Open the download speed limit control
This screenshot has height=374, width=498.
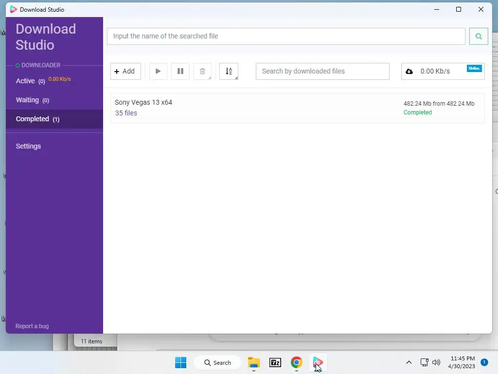point(443,71)
